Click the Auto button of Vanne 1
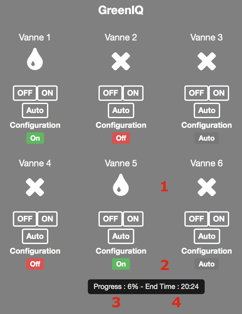The height and width of the screenshot is (314, 242). [35, 110]
